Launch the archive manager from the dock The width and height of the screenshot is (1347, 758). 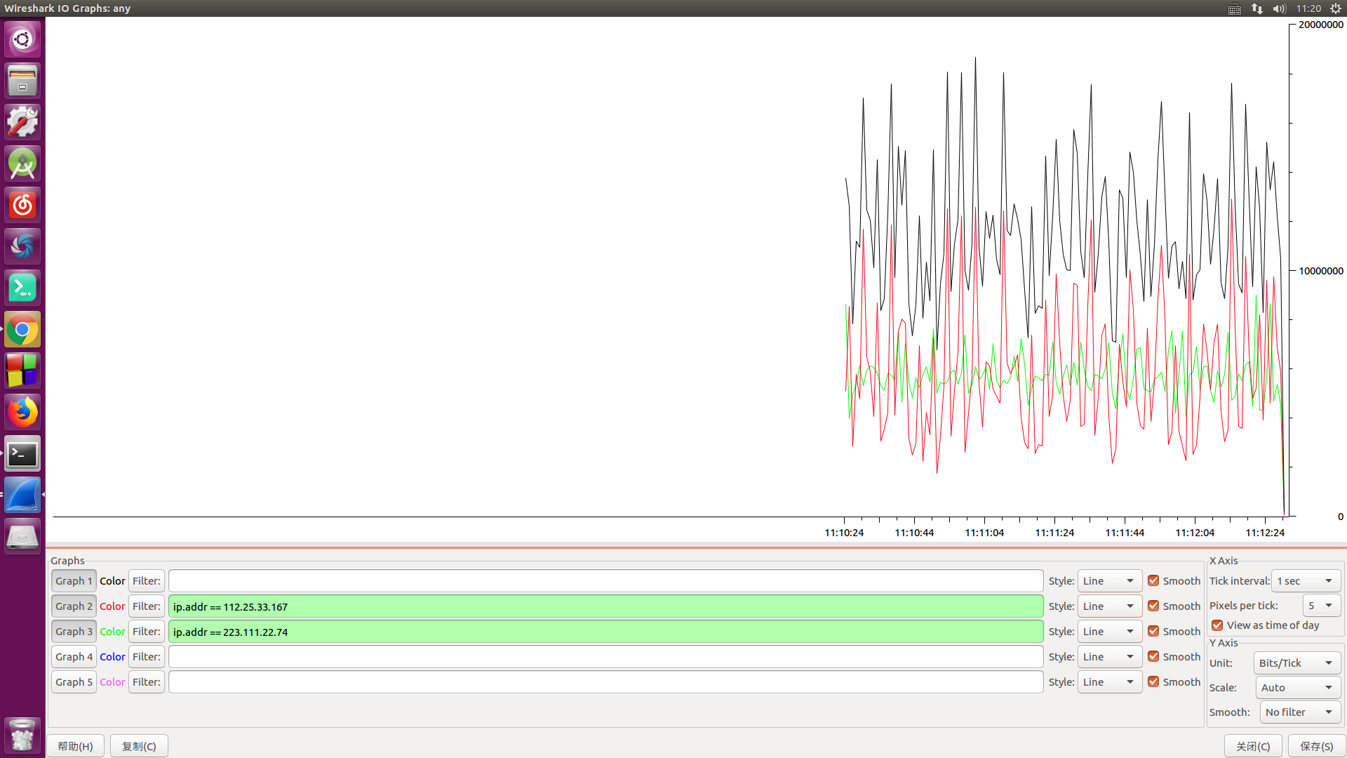coord(22,81)
